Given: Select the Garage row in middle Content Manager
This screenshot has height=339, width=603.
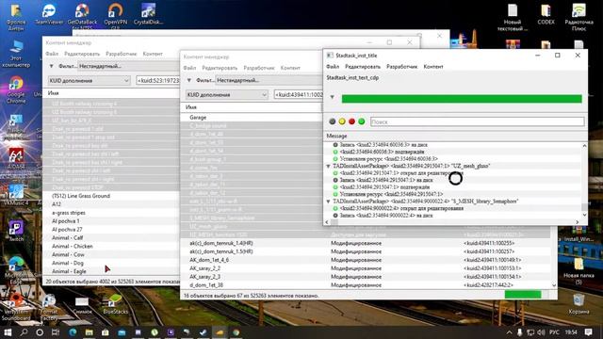Looking at the screenshot, I should 252,117.
